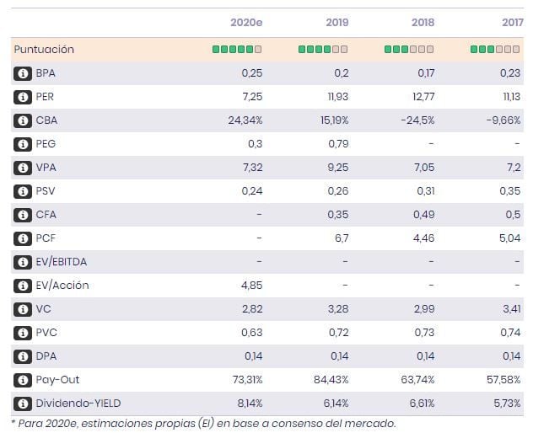This screenshot has height=433, width=533.
Task: Click the 2018 column header
Action: (423, 23)
